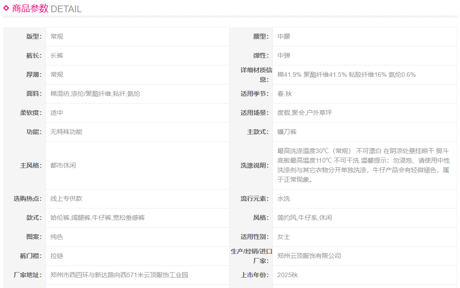Click the 适用场景 value 度假,聚会,户外草坪

click(304, 113)
